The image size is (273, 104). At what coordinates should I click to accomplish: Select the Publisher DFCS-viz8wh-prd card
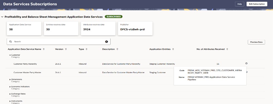tap(135, 29)
